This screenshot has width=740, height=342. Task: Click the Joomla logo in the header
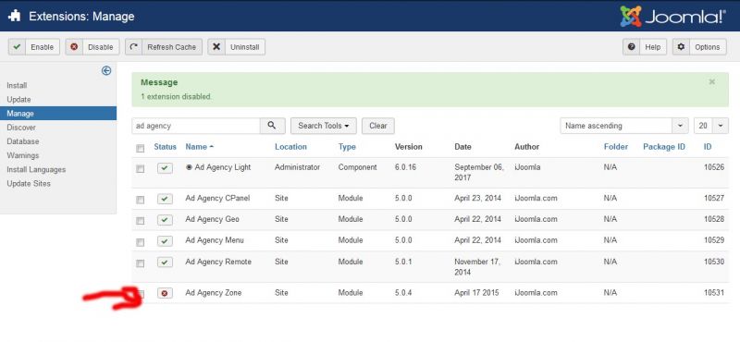673,17
